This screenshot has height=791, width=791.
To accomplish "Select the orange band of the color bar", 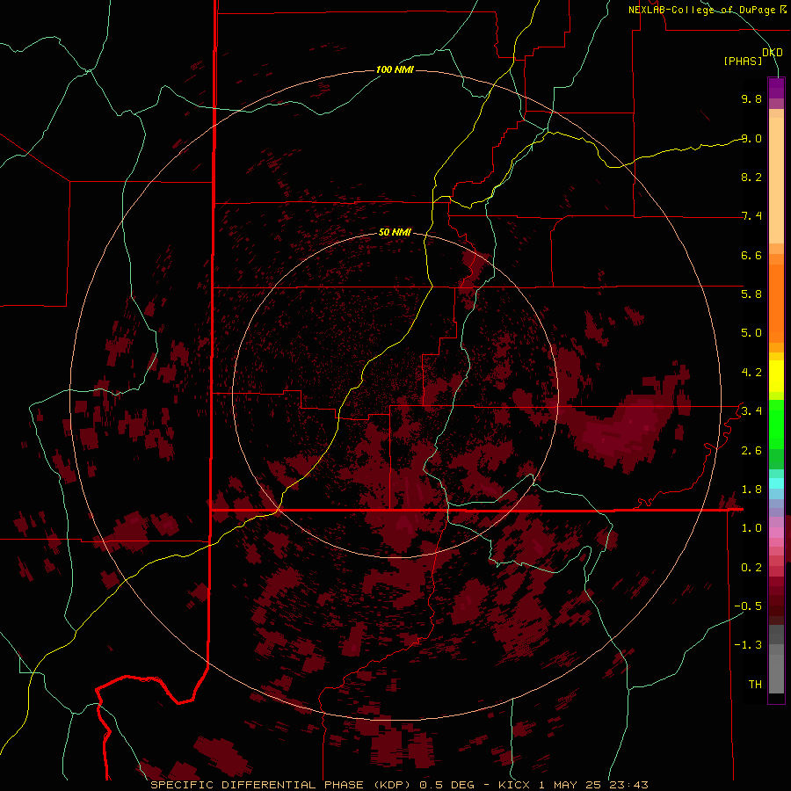I will tap(776, 304).
